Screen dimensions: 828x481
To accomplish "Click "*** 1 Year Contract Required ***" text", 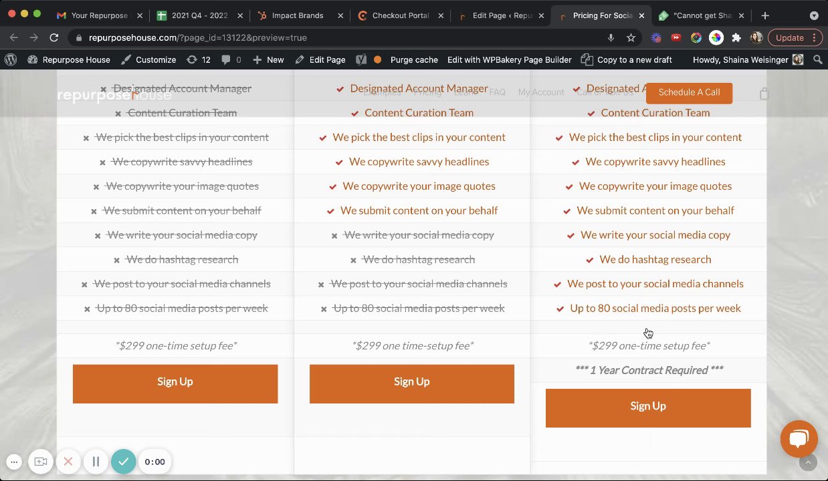I will click(649, 370).
